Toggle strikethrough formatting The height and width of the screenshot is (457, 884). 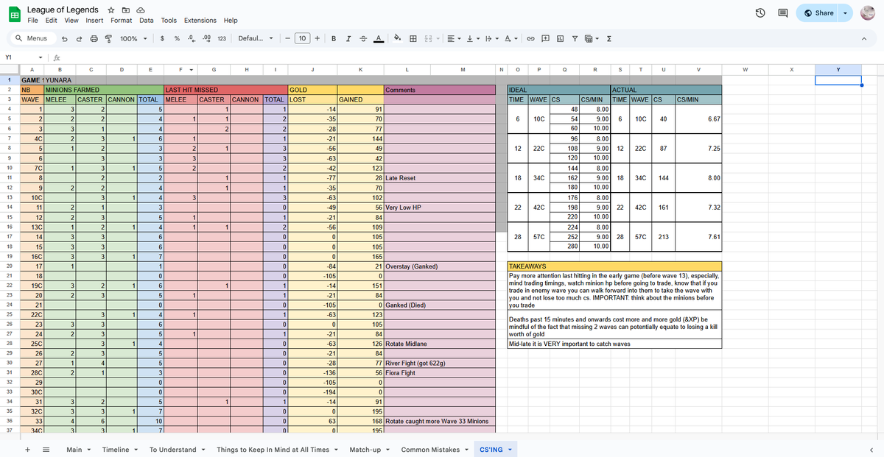(362, 38)
